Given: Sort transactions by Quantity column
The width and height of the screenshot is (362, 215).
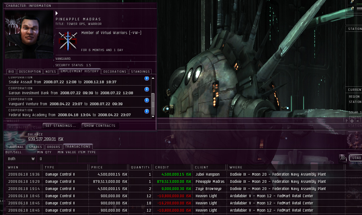Looking at the screenshot, I should tap(140, 167).
